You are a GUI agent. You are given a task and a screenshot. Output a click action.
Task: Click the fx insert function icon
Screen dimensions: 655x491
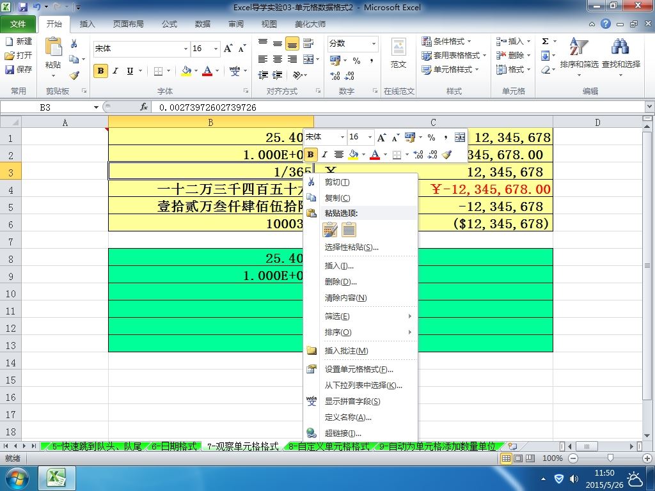point(144,107)
